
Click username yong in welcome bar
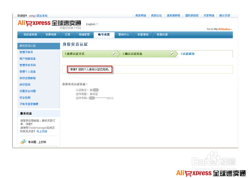pyautogui.click(x=31, y=16)
